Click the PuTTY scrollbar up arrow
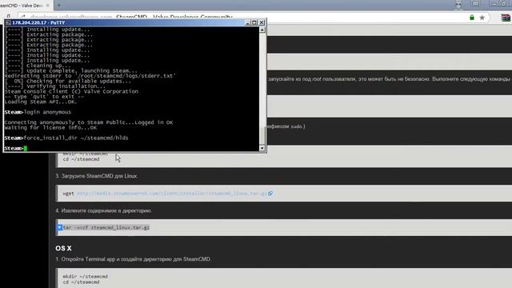Image resolution: width=512 pixels, height=288 pixels. coord(262,30)
